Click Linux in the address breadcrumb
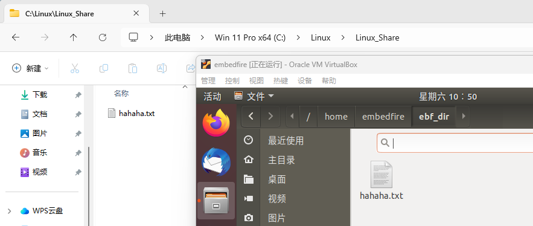This screenshot has height=226, width=533. click(x=321, y=37)
